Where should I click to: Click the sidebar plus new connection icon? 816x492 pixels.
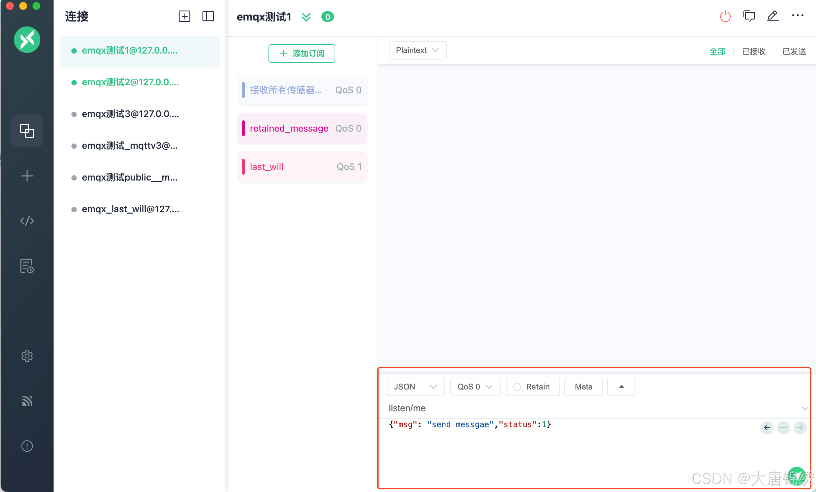[x=27, y=176]
